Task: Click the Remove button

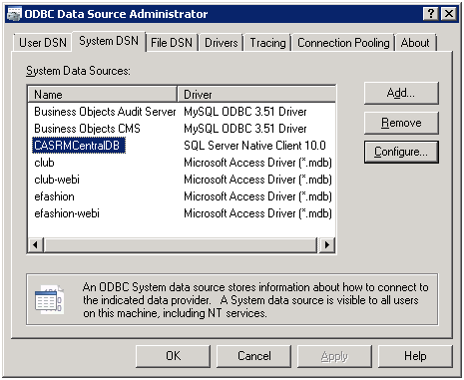Action: click(401, 123)
